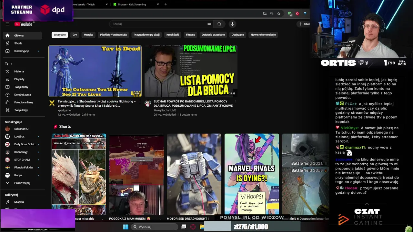Open Playlisty in the sidebar
Viewport: 413px width, 232px height.
[22, 79]
